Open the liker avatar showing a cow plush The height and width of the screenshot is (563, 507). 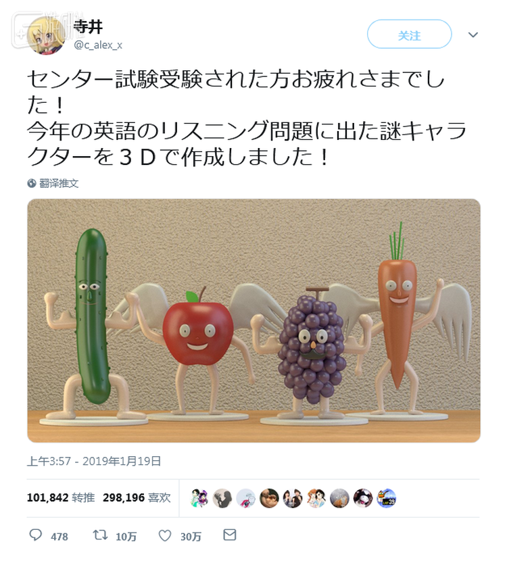click(363, 498)
